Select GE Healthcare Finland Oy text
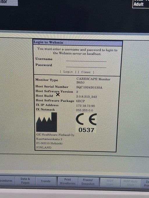149x198 pixels. tap(55, 135)
